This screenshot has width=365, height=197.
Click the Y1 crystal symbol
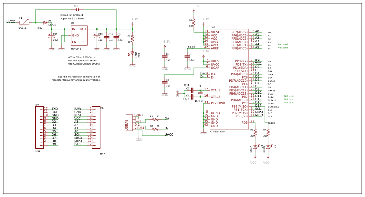(x=200, y=94)
